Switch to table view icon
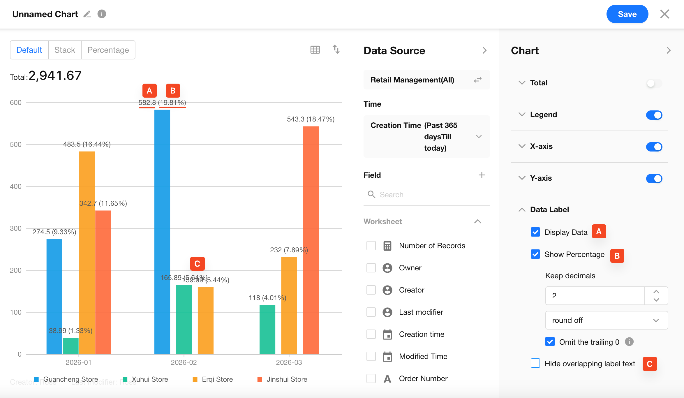Screen dimensions: 684x398 point(315,50)
